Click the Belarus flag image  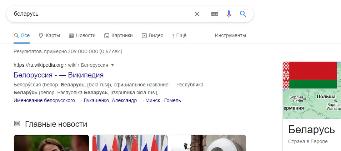coord(313,75)
